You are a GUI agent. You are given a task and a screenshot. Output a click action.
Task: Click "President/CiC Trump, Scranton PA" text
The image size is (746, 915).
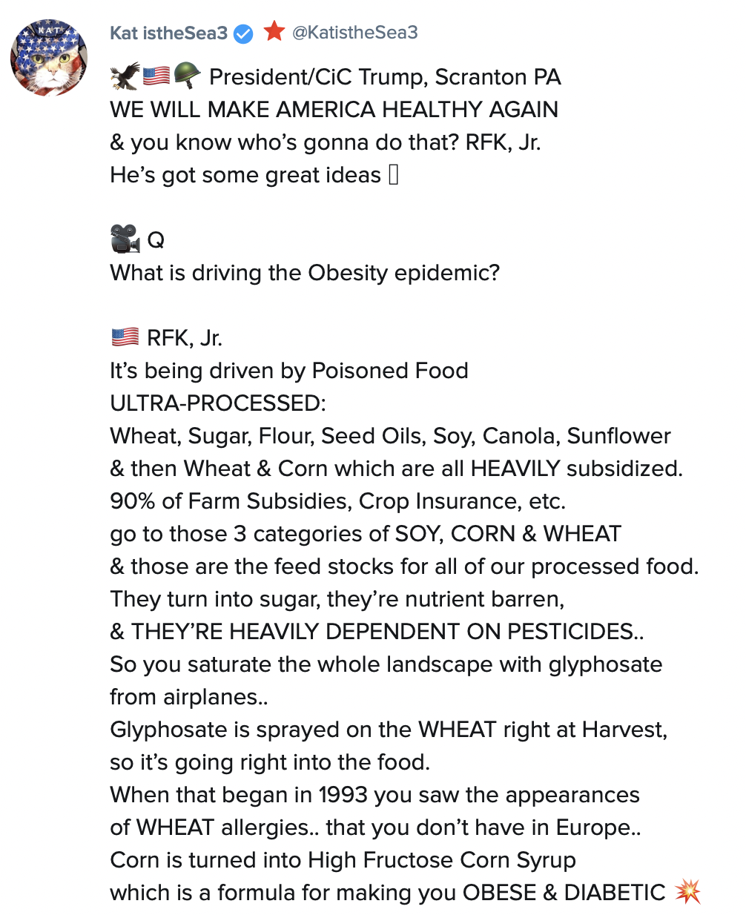tap(385, 77)
